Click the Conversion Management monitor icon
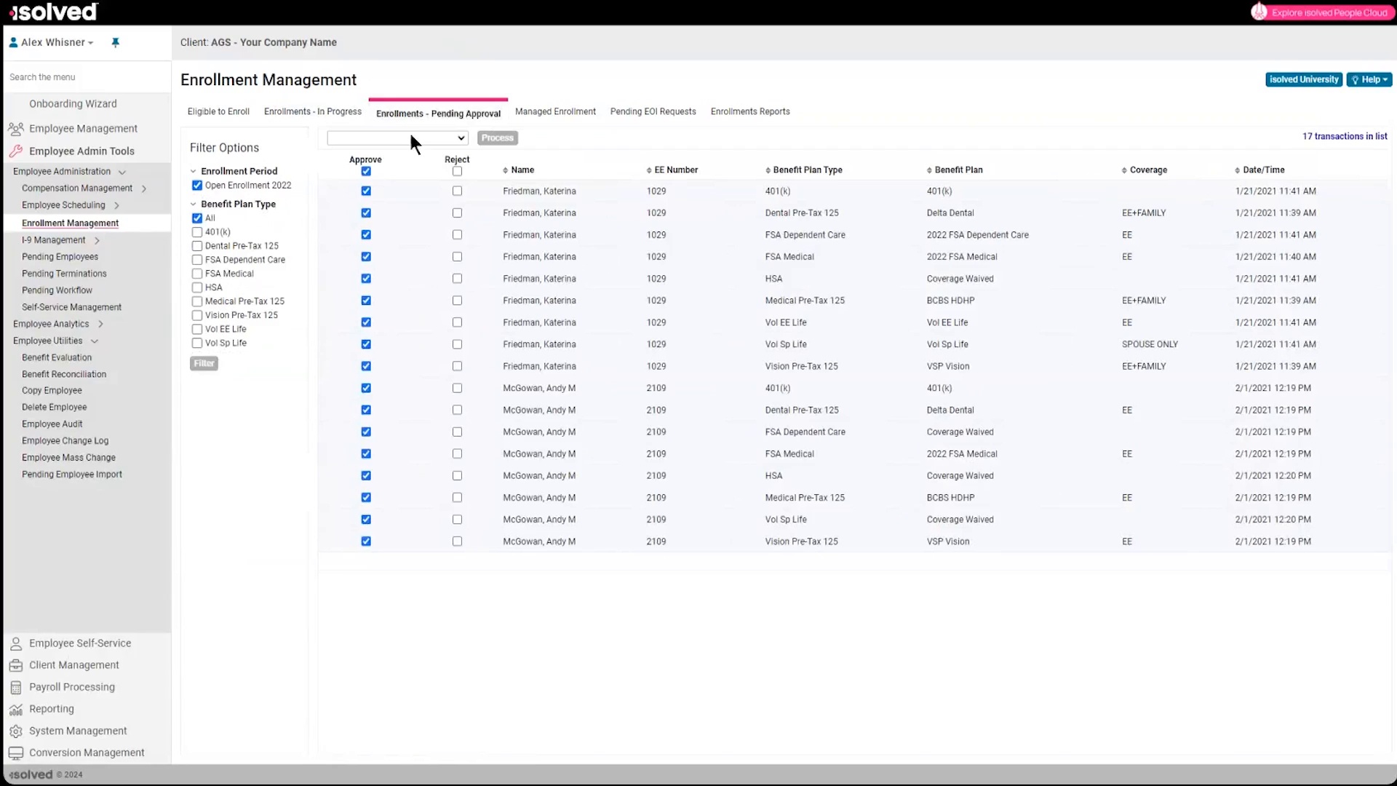Viewport: 1397px width, 786px height. 16,753
